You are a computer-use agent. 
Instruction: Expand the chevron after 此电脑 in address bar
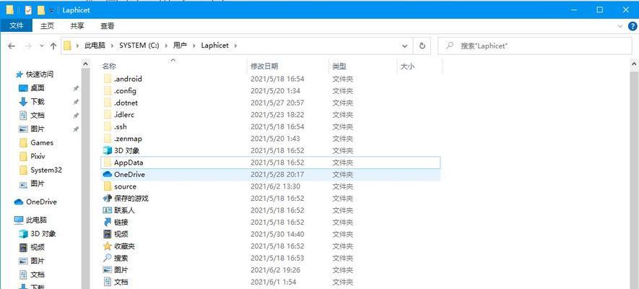click(x=112, y=46)
